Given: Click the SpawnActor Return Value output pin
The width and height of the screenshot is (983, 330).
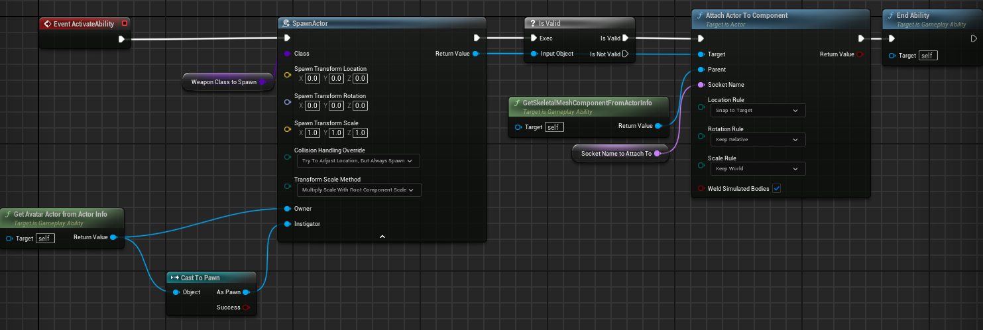Looking at the screenshot, I should point(476,54).
